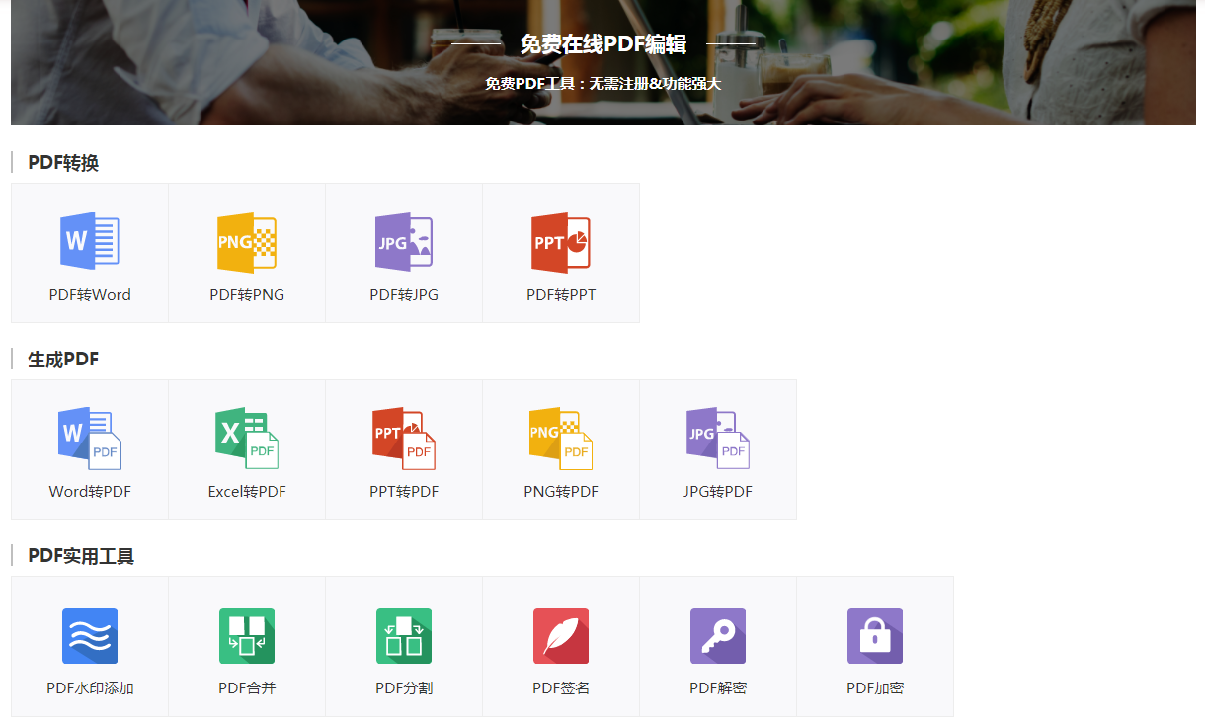Screen dimensions: 1205x725
Task: Click the PPT转PDF icon
Action: 404,438
